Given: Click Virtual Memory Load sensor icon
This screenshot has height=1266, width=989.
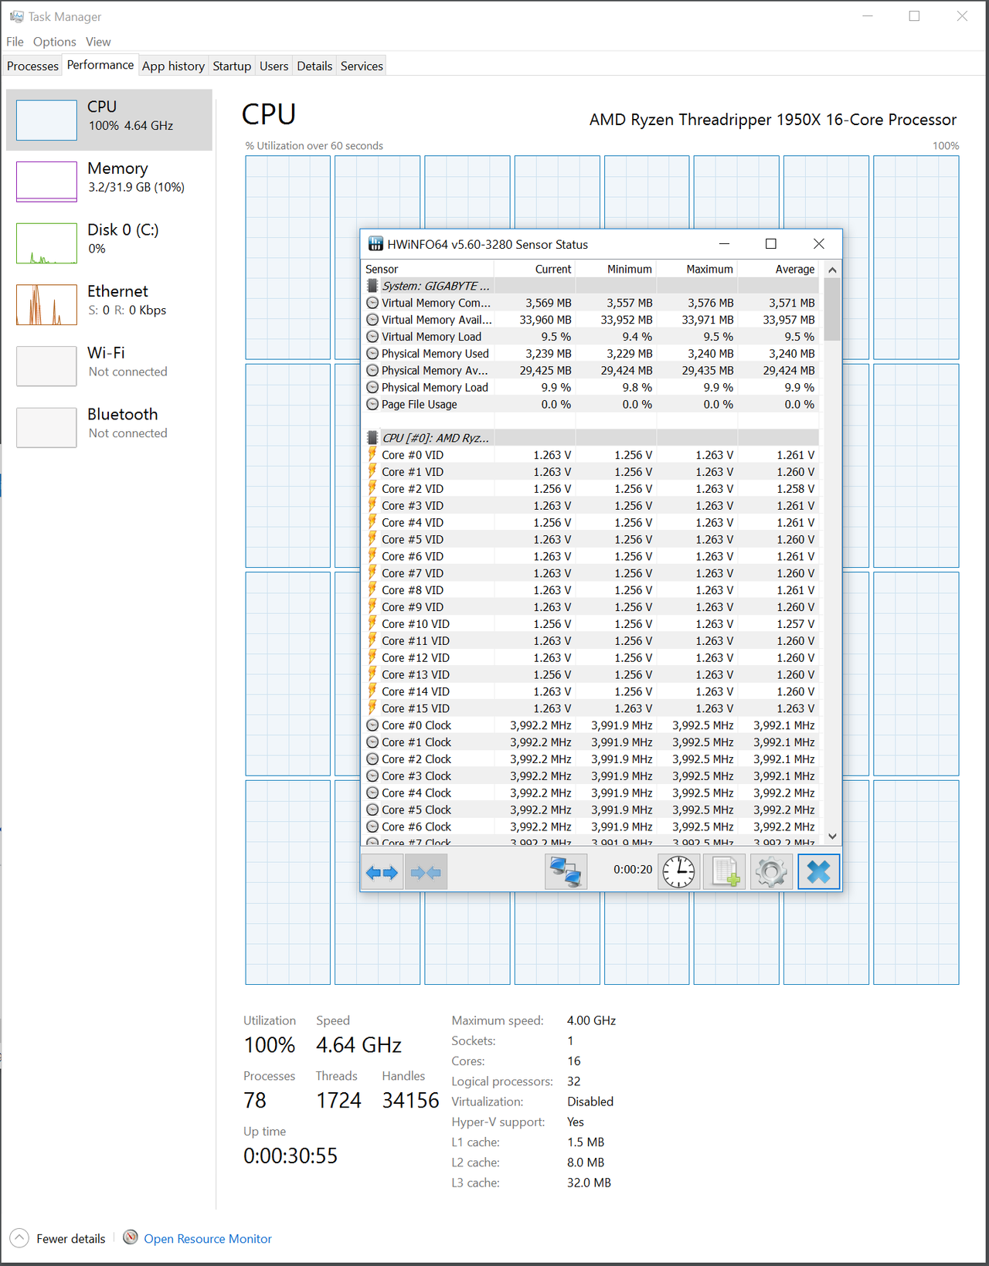Looking at the screenshot, I should [x=372, y=337].
